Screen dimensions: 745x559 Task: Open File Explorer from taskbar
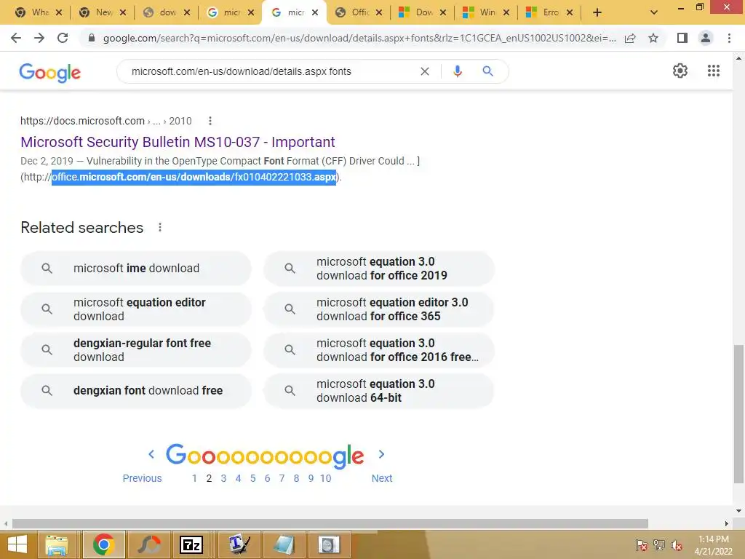pyautogui.click(x=57, y=544)
